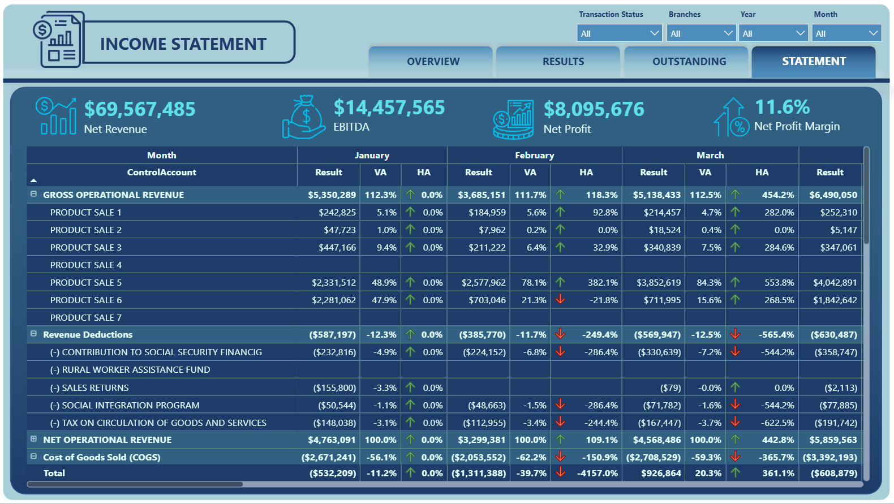Switch to the Overview tab
Viewport: 894px width, 504px height.
tap(433, 62)
